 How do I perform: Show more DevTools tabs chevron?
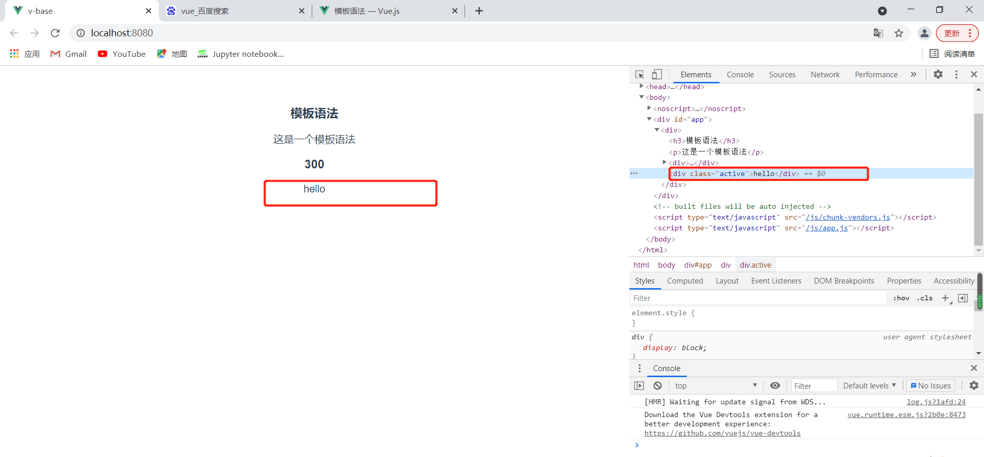tap(913, 74)
